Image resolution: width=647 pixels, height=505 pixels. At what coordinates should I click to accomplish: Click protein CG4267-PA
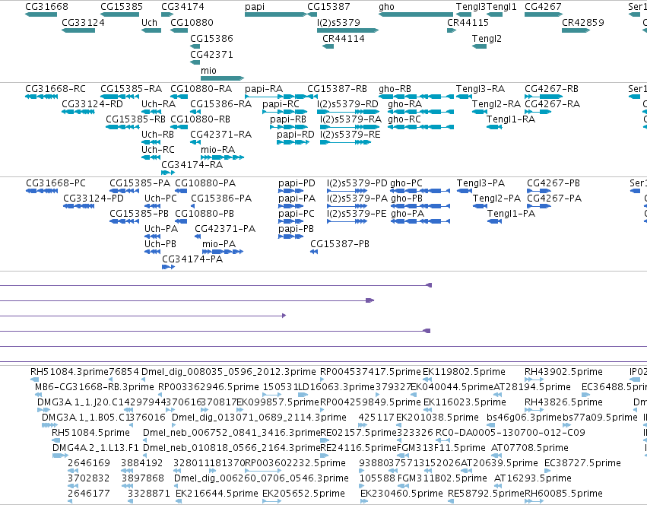click(554, 199)
